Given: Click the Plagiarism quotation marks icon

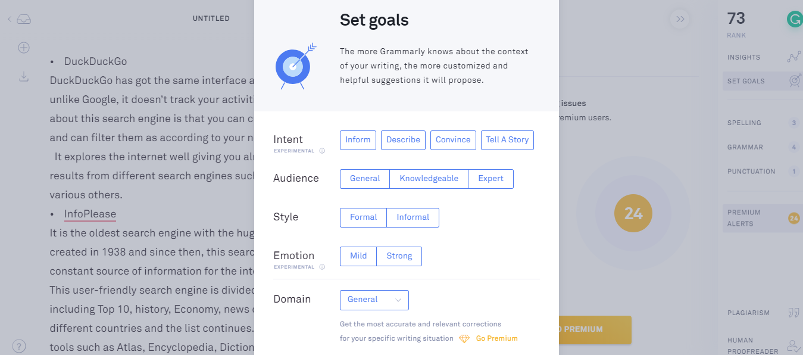Looking at the screenshot, I should (793, 313).
